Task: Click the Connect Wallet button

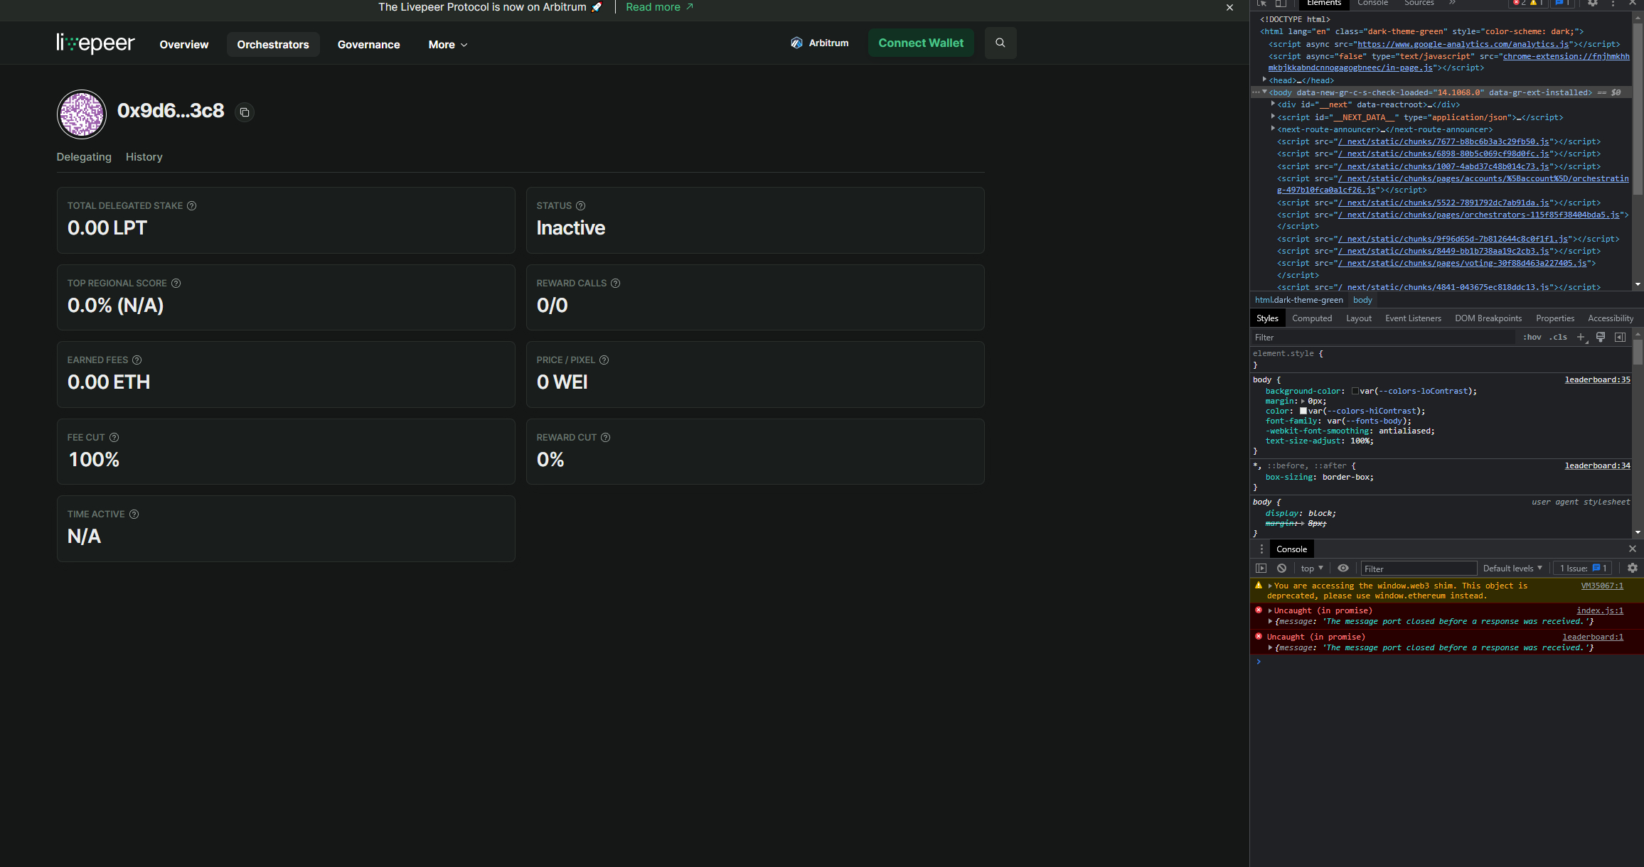Action: point(921,43)
